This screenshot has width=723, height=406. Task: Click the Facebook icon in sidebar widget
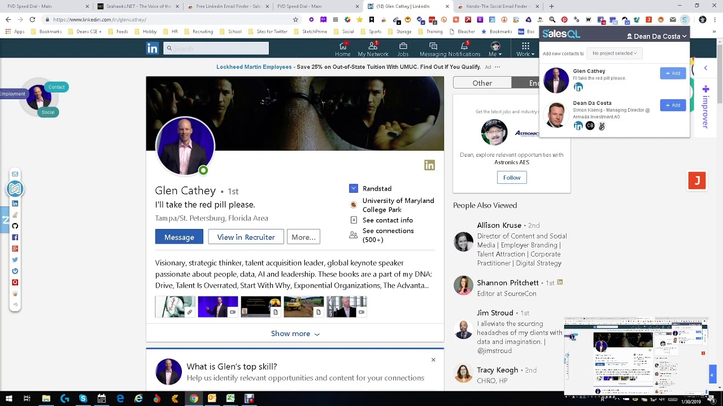tap(15, 237)
